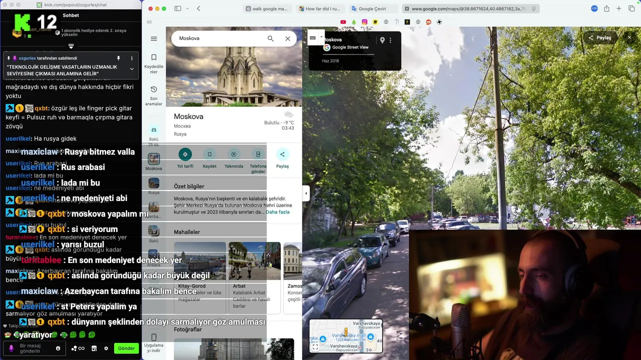Viewport: 641px width, 360px height.
Task: Show the Safari tab overview
Action: coord(631,8)
